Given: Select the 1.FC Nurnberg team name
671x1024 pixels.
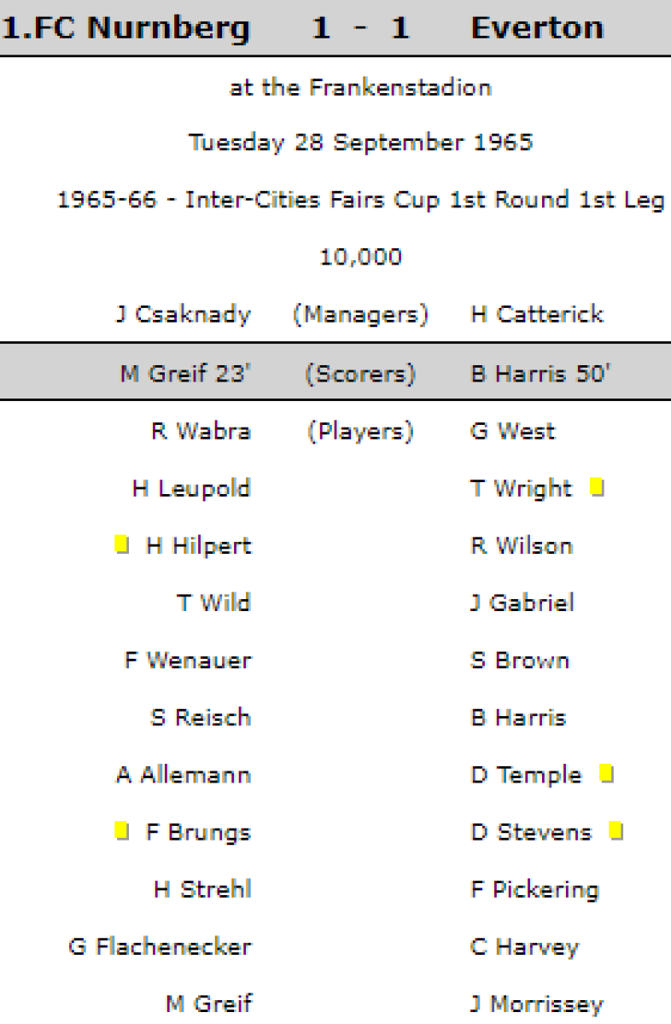Looking at the screenshot, I should click(126, 28).
